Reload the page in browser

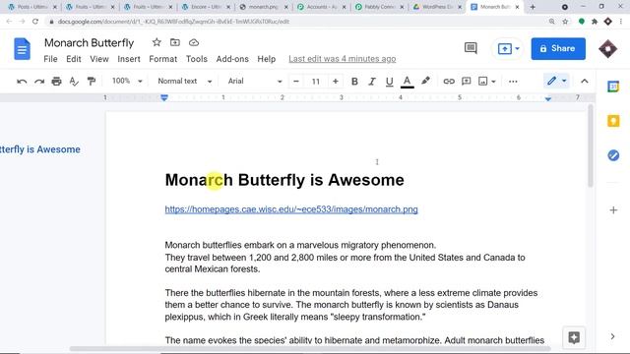35,22
